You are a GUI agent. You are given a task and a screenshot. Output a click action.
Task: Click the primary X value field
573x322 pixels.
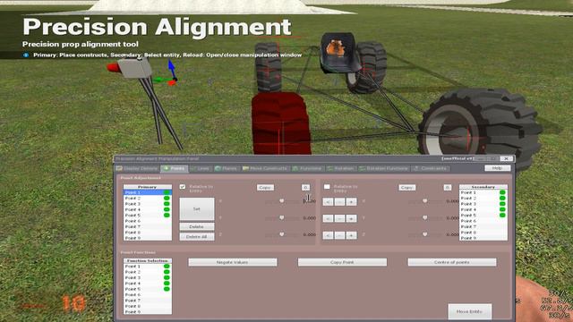click(x=309, y=201)
